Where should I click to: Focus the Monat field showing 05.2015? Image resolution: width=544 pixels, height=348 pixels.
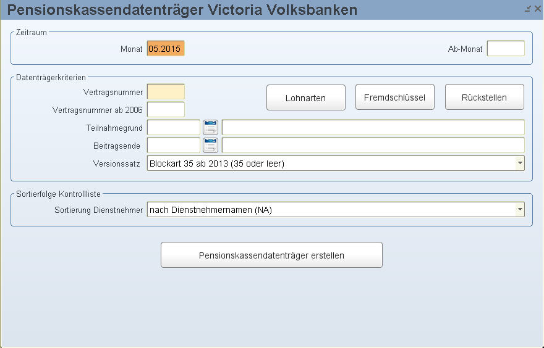[x=166, y=49]
